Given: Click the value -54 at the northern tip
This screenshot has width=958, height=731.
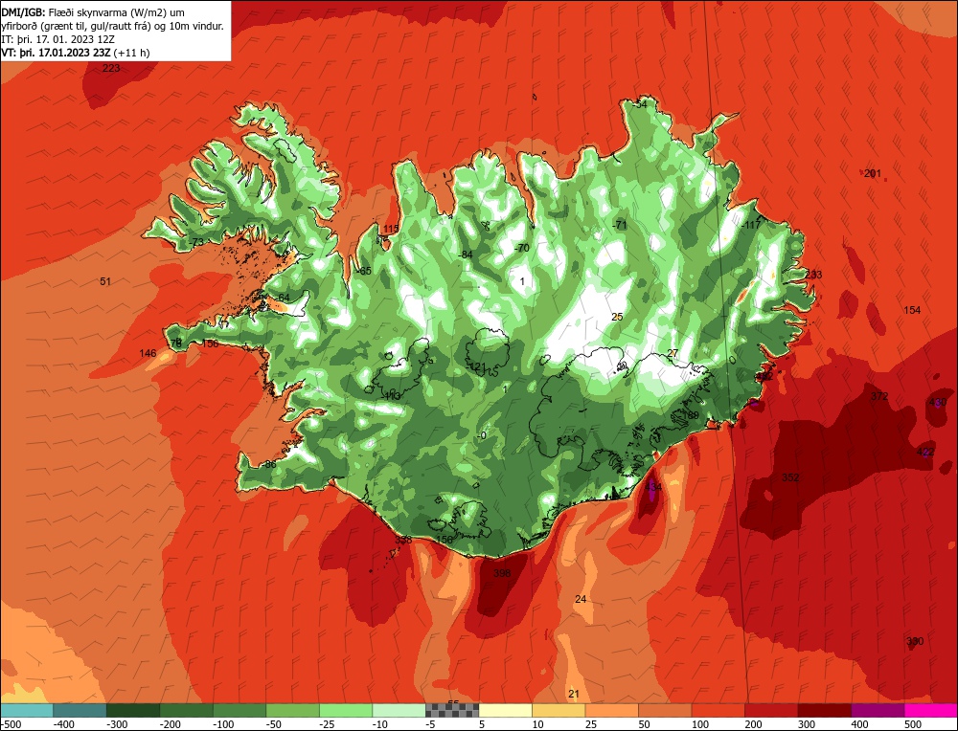Looking at the screenshot, I should [x=639, y=104].
